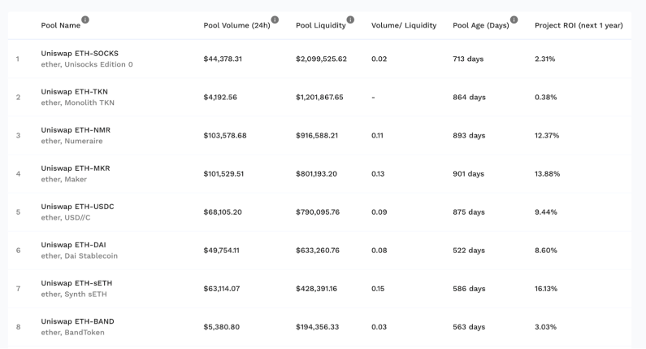This screenshot has height=349, width=646.
Task: Select 'ether, Unisocks Edition 0' subtitle text
Action: (x=86, y=64)
